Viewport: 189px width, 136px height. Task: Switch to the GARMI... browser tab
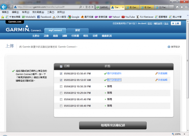[103, 7]
